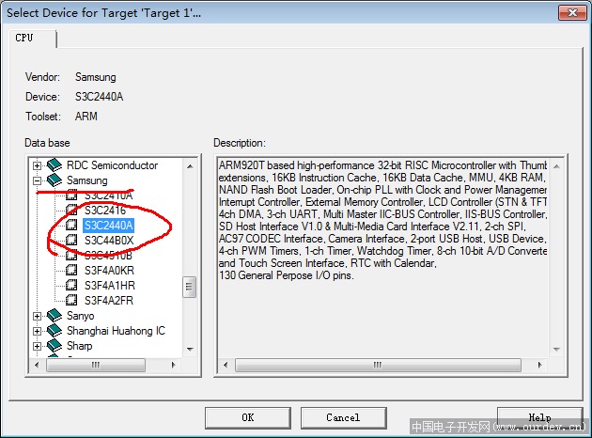Select the S3C2440A device
592x438 pixels.
point(109,226)
